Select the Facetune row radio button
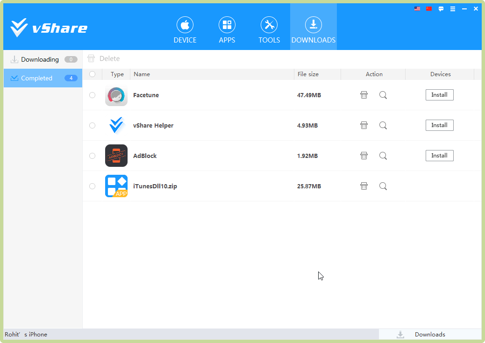The width and height of the screenshot is (485, 343). (x=92, y=95)
